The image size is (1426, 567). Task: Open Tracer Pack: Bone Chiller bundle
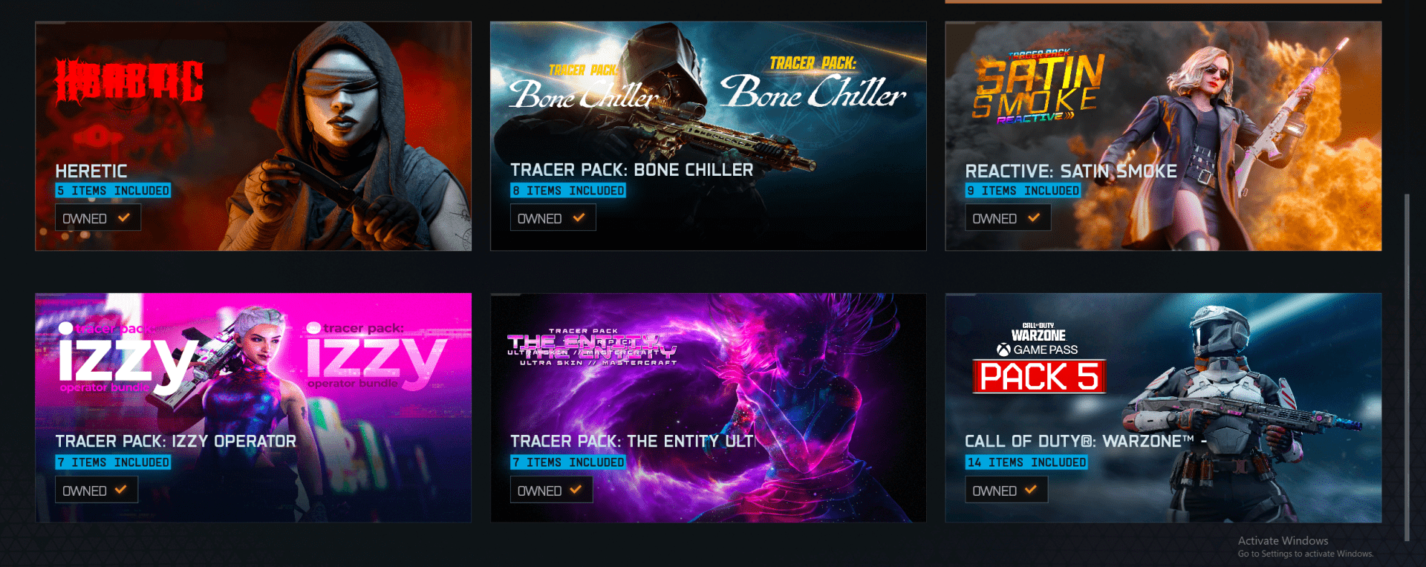(708, 136)
